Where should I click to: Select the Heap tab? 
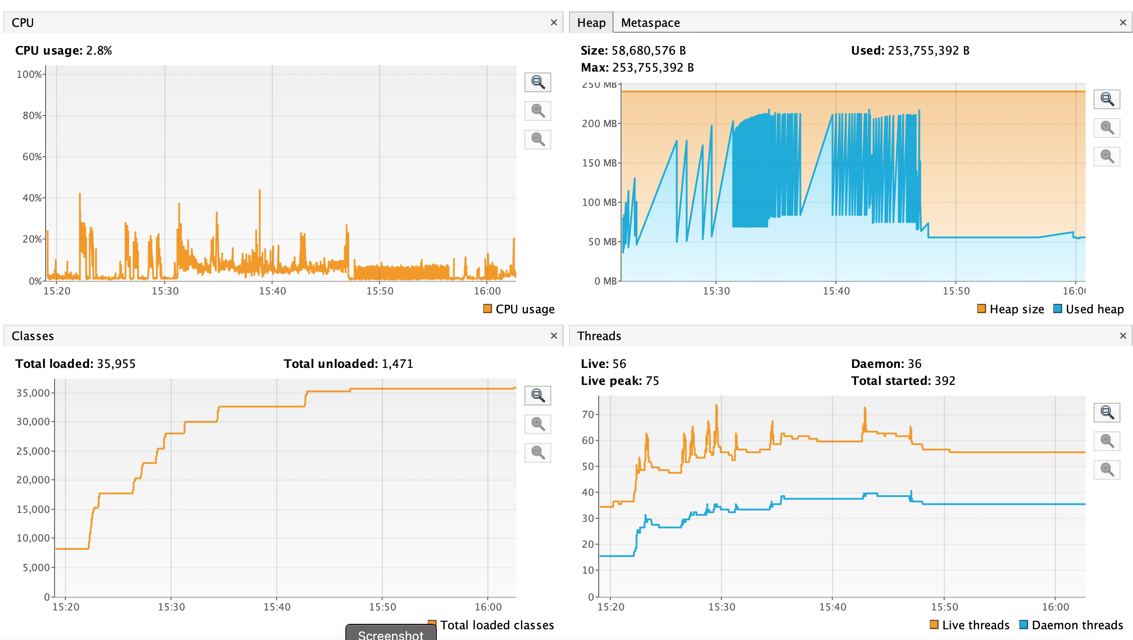coord(591,23)
